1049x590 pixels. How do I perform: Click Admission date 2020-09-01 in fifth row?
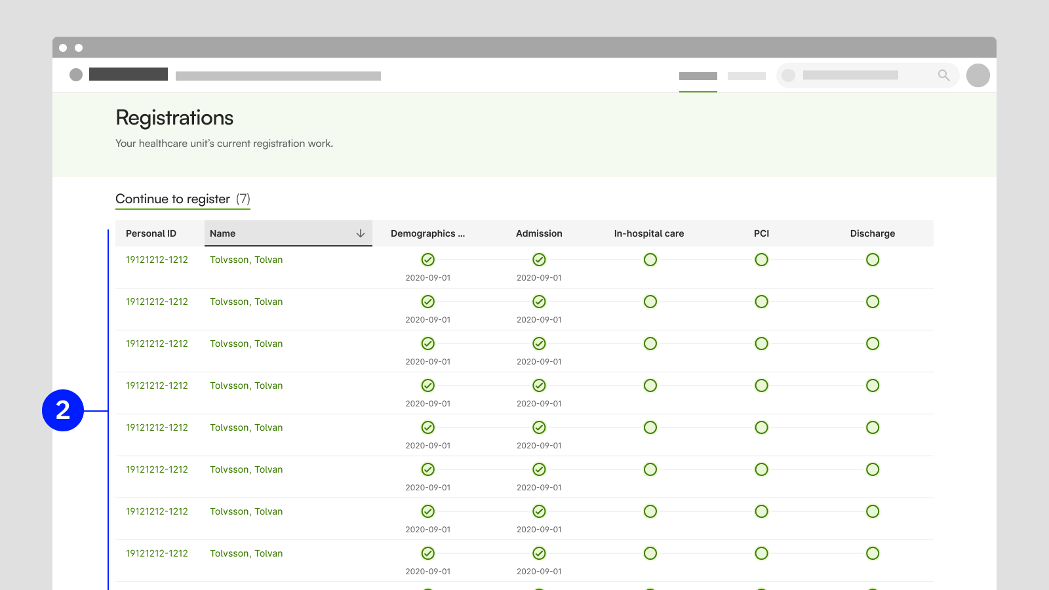539,446
